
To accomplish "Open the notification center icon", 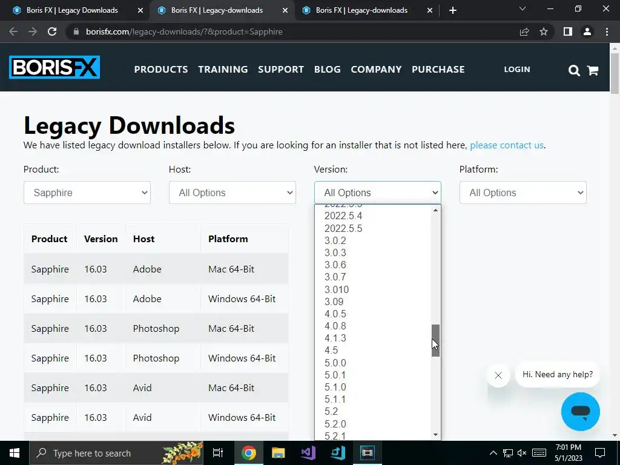I will pos(600,453).
